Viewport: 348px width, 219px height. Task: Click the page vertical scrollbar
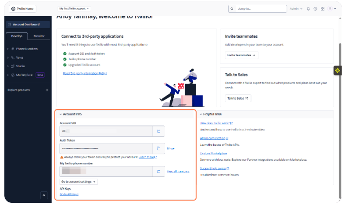pos(340,121)
